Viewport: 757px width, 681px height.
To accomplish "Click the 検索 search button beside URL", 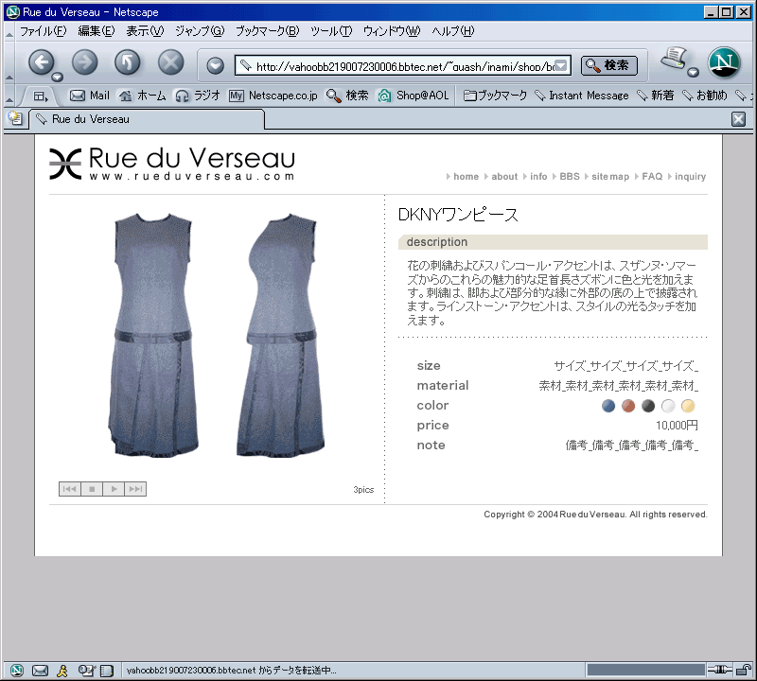I will (609, 65).
